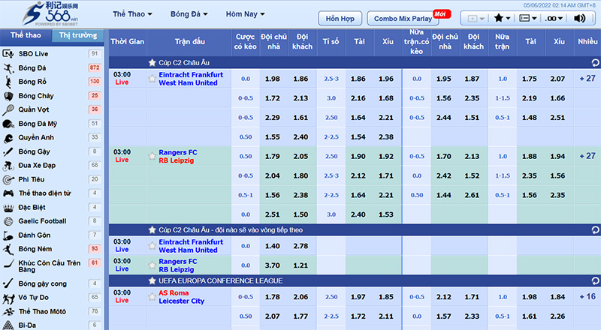Select odds 1.21 for RB Leipzig to advance

click(x=301, y=265)
